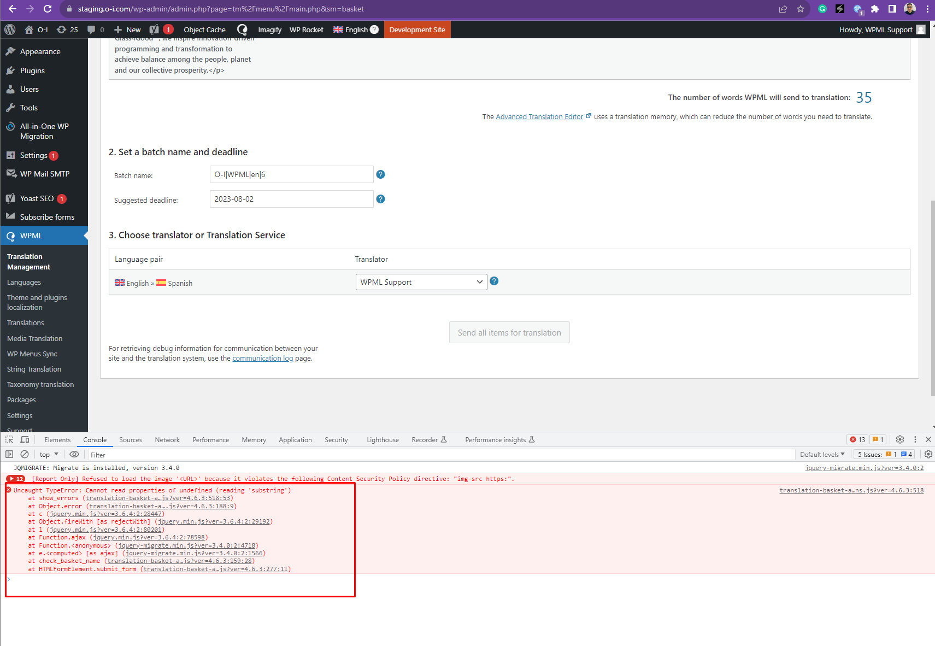Open comments bubble in admin bar
This screenshot has width=935, height=646.
click(96, 30)
